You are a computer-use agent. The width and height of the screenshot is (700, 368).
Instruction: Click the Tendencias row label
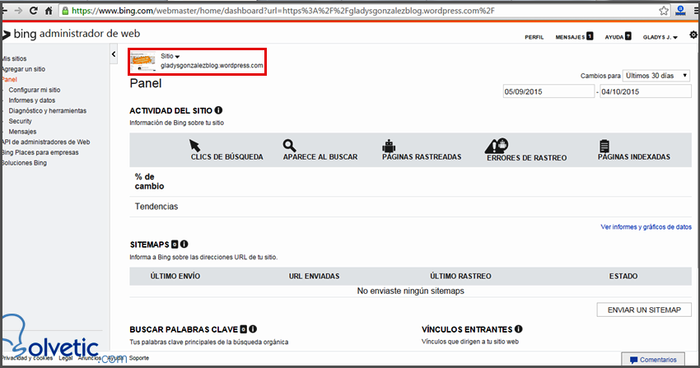[156, 207]
